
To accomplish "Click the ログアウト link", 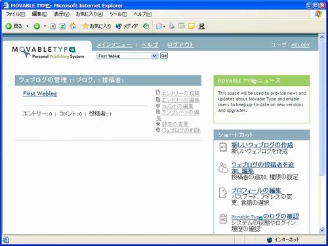I will (180, 45).
